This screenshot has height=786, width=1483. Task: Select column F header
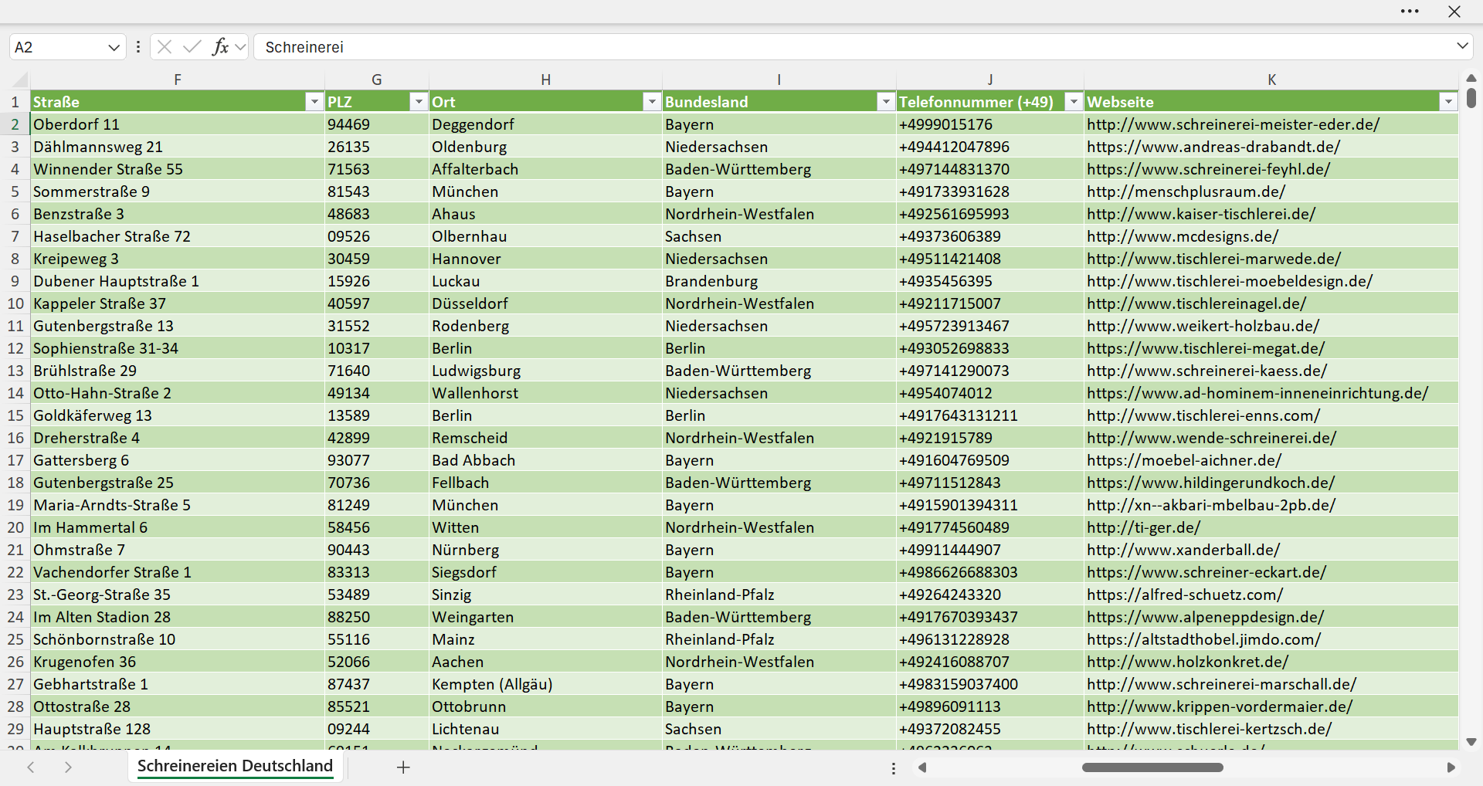(178, 79)
